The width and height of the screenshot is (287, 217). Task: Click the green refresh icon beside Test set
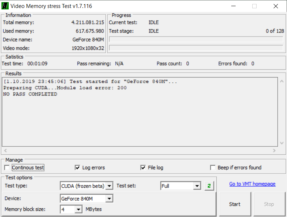[209, 186]
